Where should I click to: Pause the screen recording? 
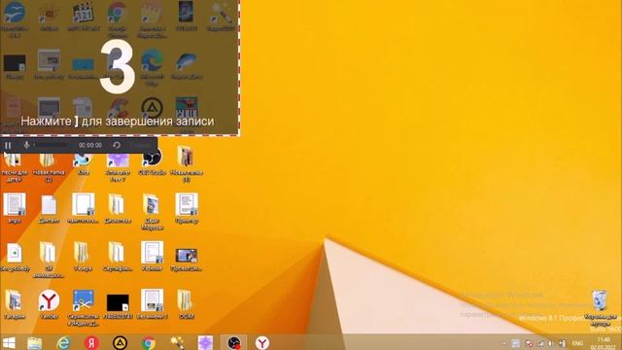pos(8,145)
